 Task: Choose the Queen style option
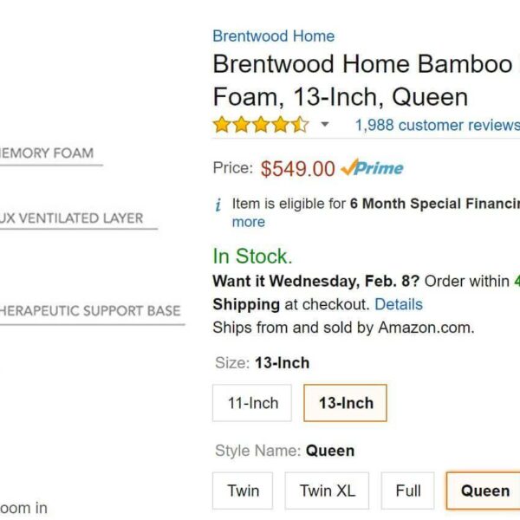pyautogui.click(x=484, y=491)
